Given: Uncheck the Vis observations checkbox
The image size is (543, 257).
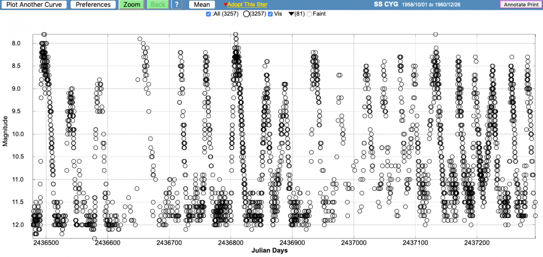Looking at the screenshot, I should pyautogui.click(x=271, y=14).
